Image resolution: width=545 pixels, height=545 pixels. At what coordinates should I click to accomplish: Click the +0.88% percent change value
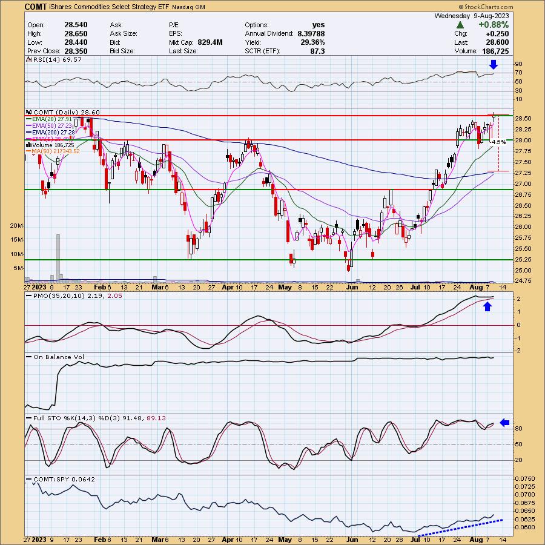pyautogui.click(x=494, y=25)
